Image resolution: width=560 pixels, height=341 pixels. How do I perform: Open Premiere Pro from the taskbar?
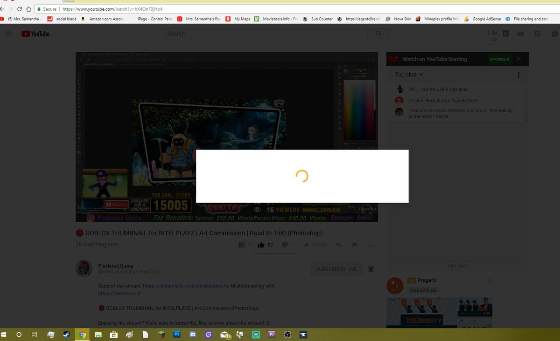pyautogui.click(x=272, y=334)
